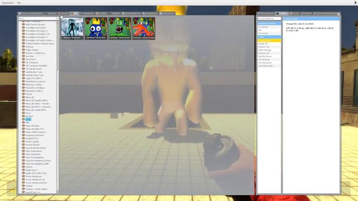Select the active NPC tab in spawn menu
The width and height of the screenshot is (358, 201).
[x=74, y=13]
